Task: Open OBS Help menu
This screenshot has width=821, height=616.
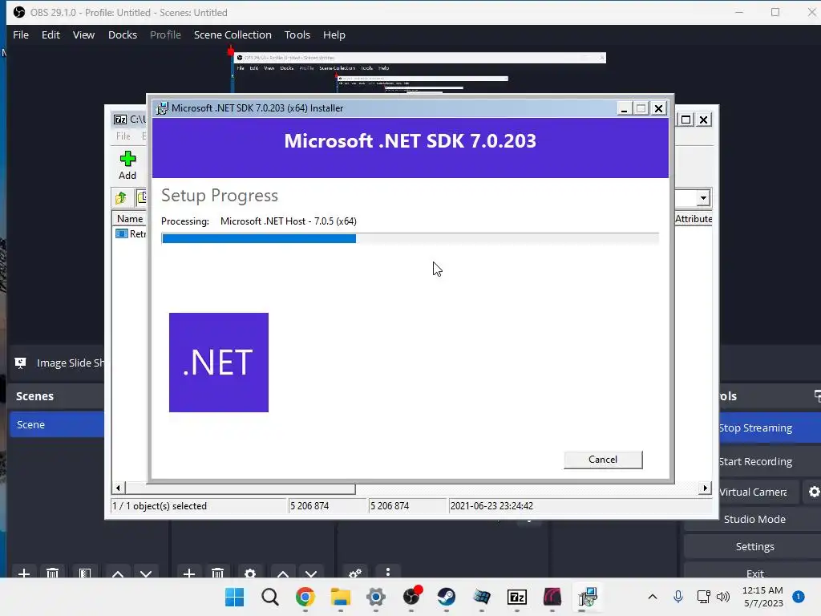Action: coord(334,34)
